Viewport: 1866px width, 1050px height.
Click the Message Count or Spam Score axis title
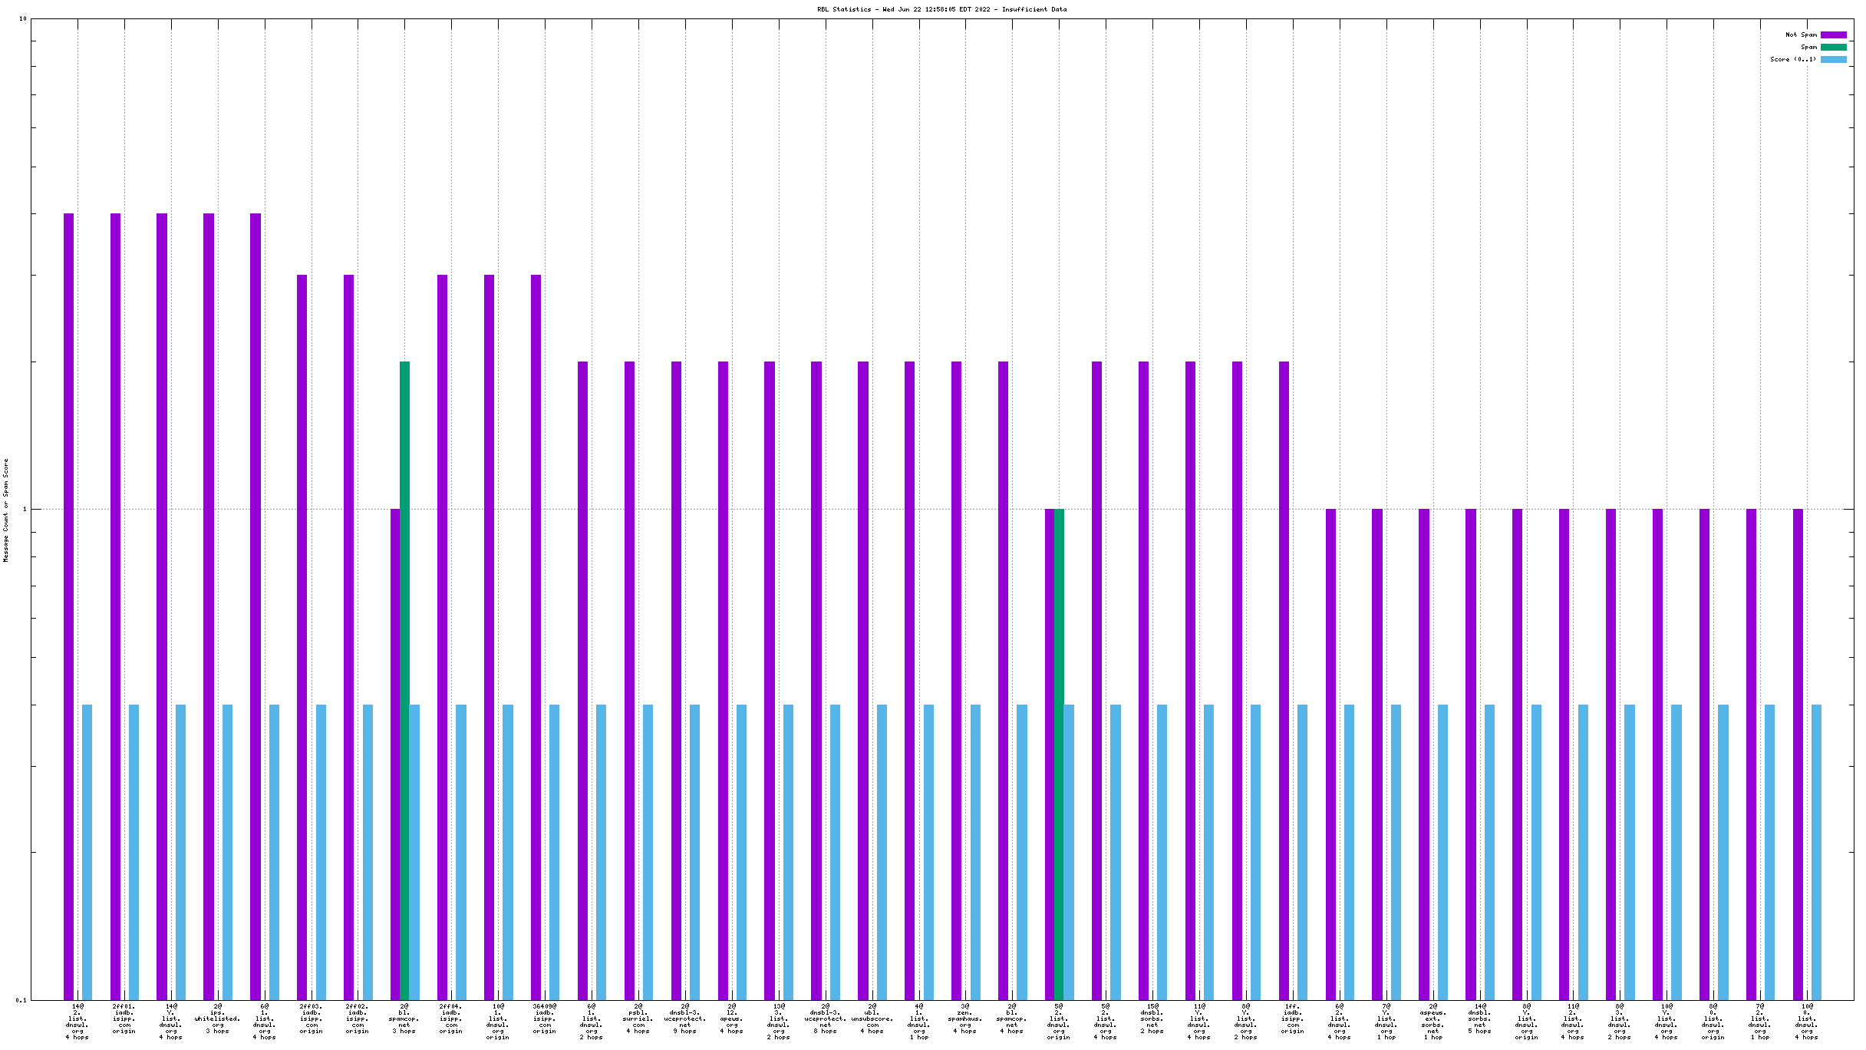click(x=6, y=510)
